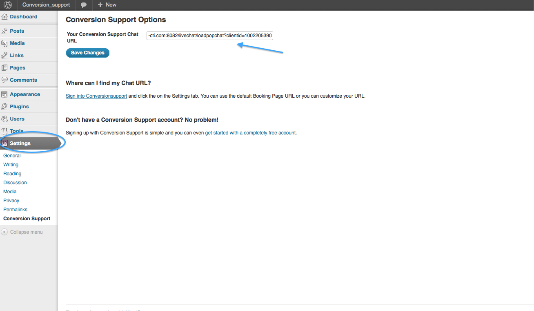534x311 pixels.
Task: Click get started with a completely free account
Action: click(250, 133)
